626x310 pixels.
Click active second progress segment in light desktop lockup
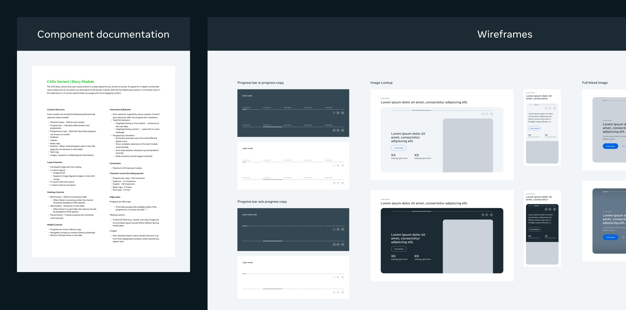(421, 110)
